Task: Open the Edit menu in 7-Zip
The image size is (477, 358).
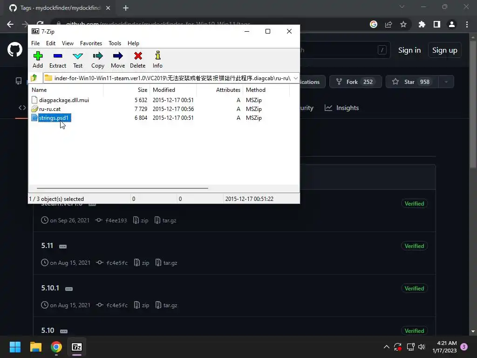Action: click(51, 43)
